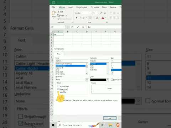Click the black font color swatch
Image resolution: width=171 pixels, height=128 pixels.
[98, 80]
